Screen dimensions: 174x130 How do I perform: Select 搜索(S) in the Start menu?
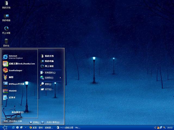(x=48, y=84)
